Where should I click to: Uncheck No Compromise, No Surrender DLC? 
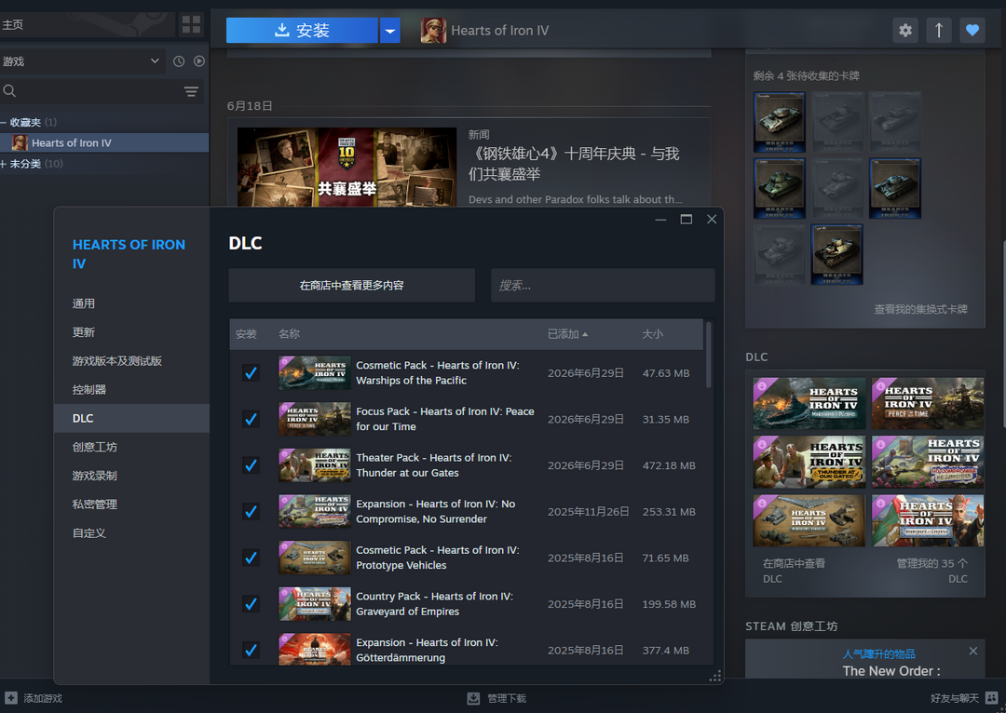point(251,511)
